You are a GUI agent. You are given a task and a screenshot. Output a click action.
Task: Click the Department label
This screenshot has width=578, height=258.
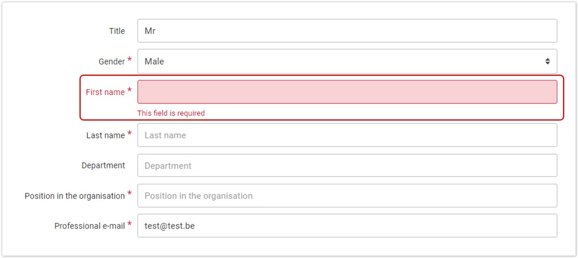[x=103, y=166]
